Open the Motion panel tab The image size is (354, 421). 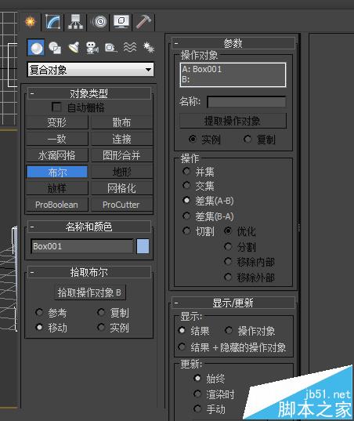point(99,22)
